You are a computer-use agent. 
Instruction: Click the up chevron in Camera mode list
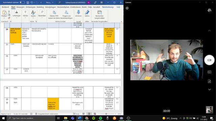(209, 31)
